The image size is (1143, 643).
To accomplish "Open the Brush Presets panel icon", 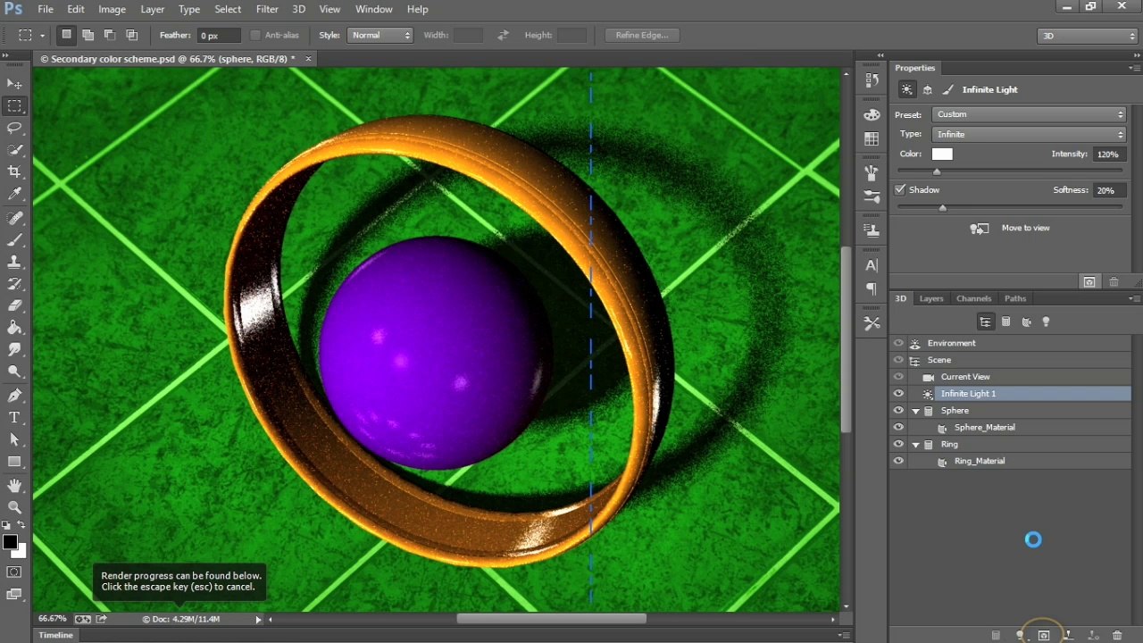I will coord(872,196).
